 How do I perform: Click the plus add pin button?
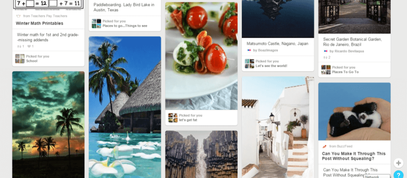(x=398, y=163)
